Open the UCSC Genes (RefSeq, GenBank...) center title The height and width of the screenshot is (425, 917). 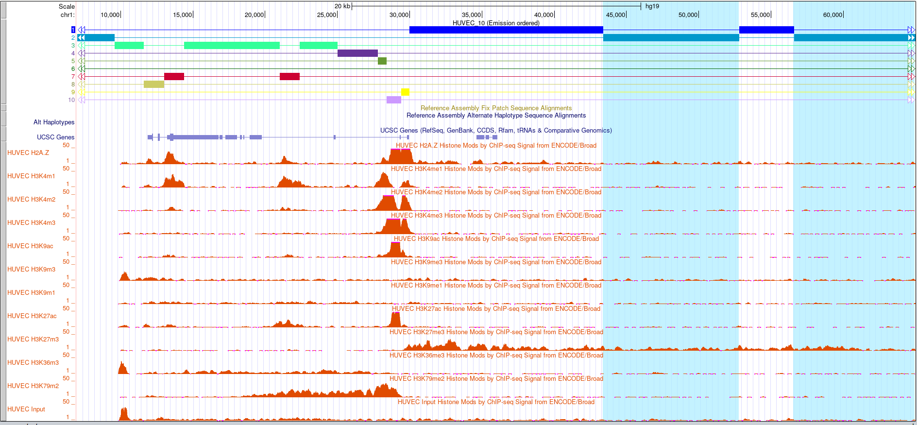(496, 131)
